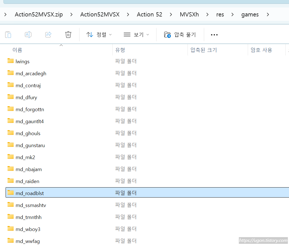Click games in the breadcrumb path
This screenshot has height=248, width=289.
point(250,14)
